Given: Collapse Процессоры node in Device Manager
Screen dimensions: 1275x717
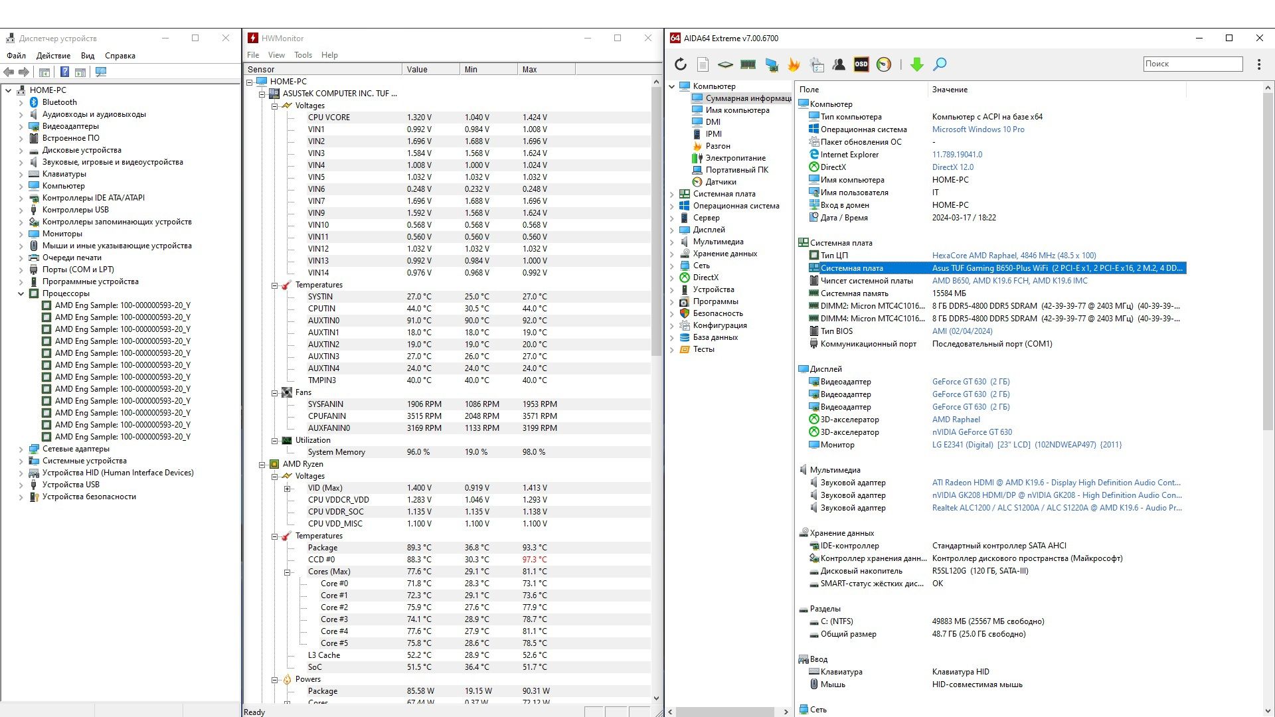Looking at the screenshot, I should [21, 293].
